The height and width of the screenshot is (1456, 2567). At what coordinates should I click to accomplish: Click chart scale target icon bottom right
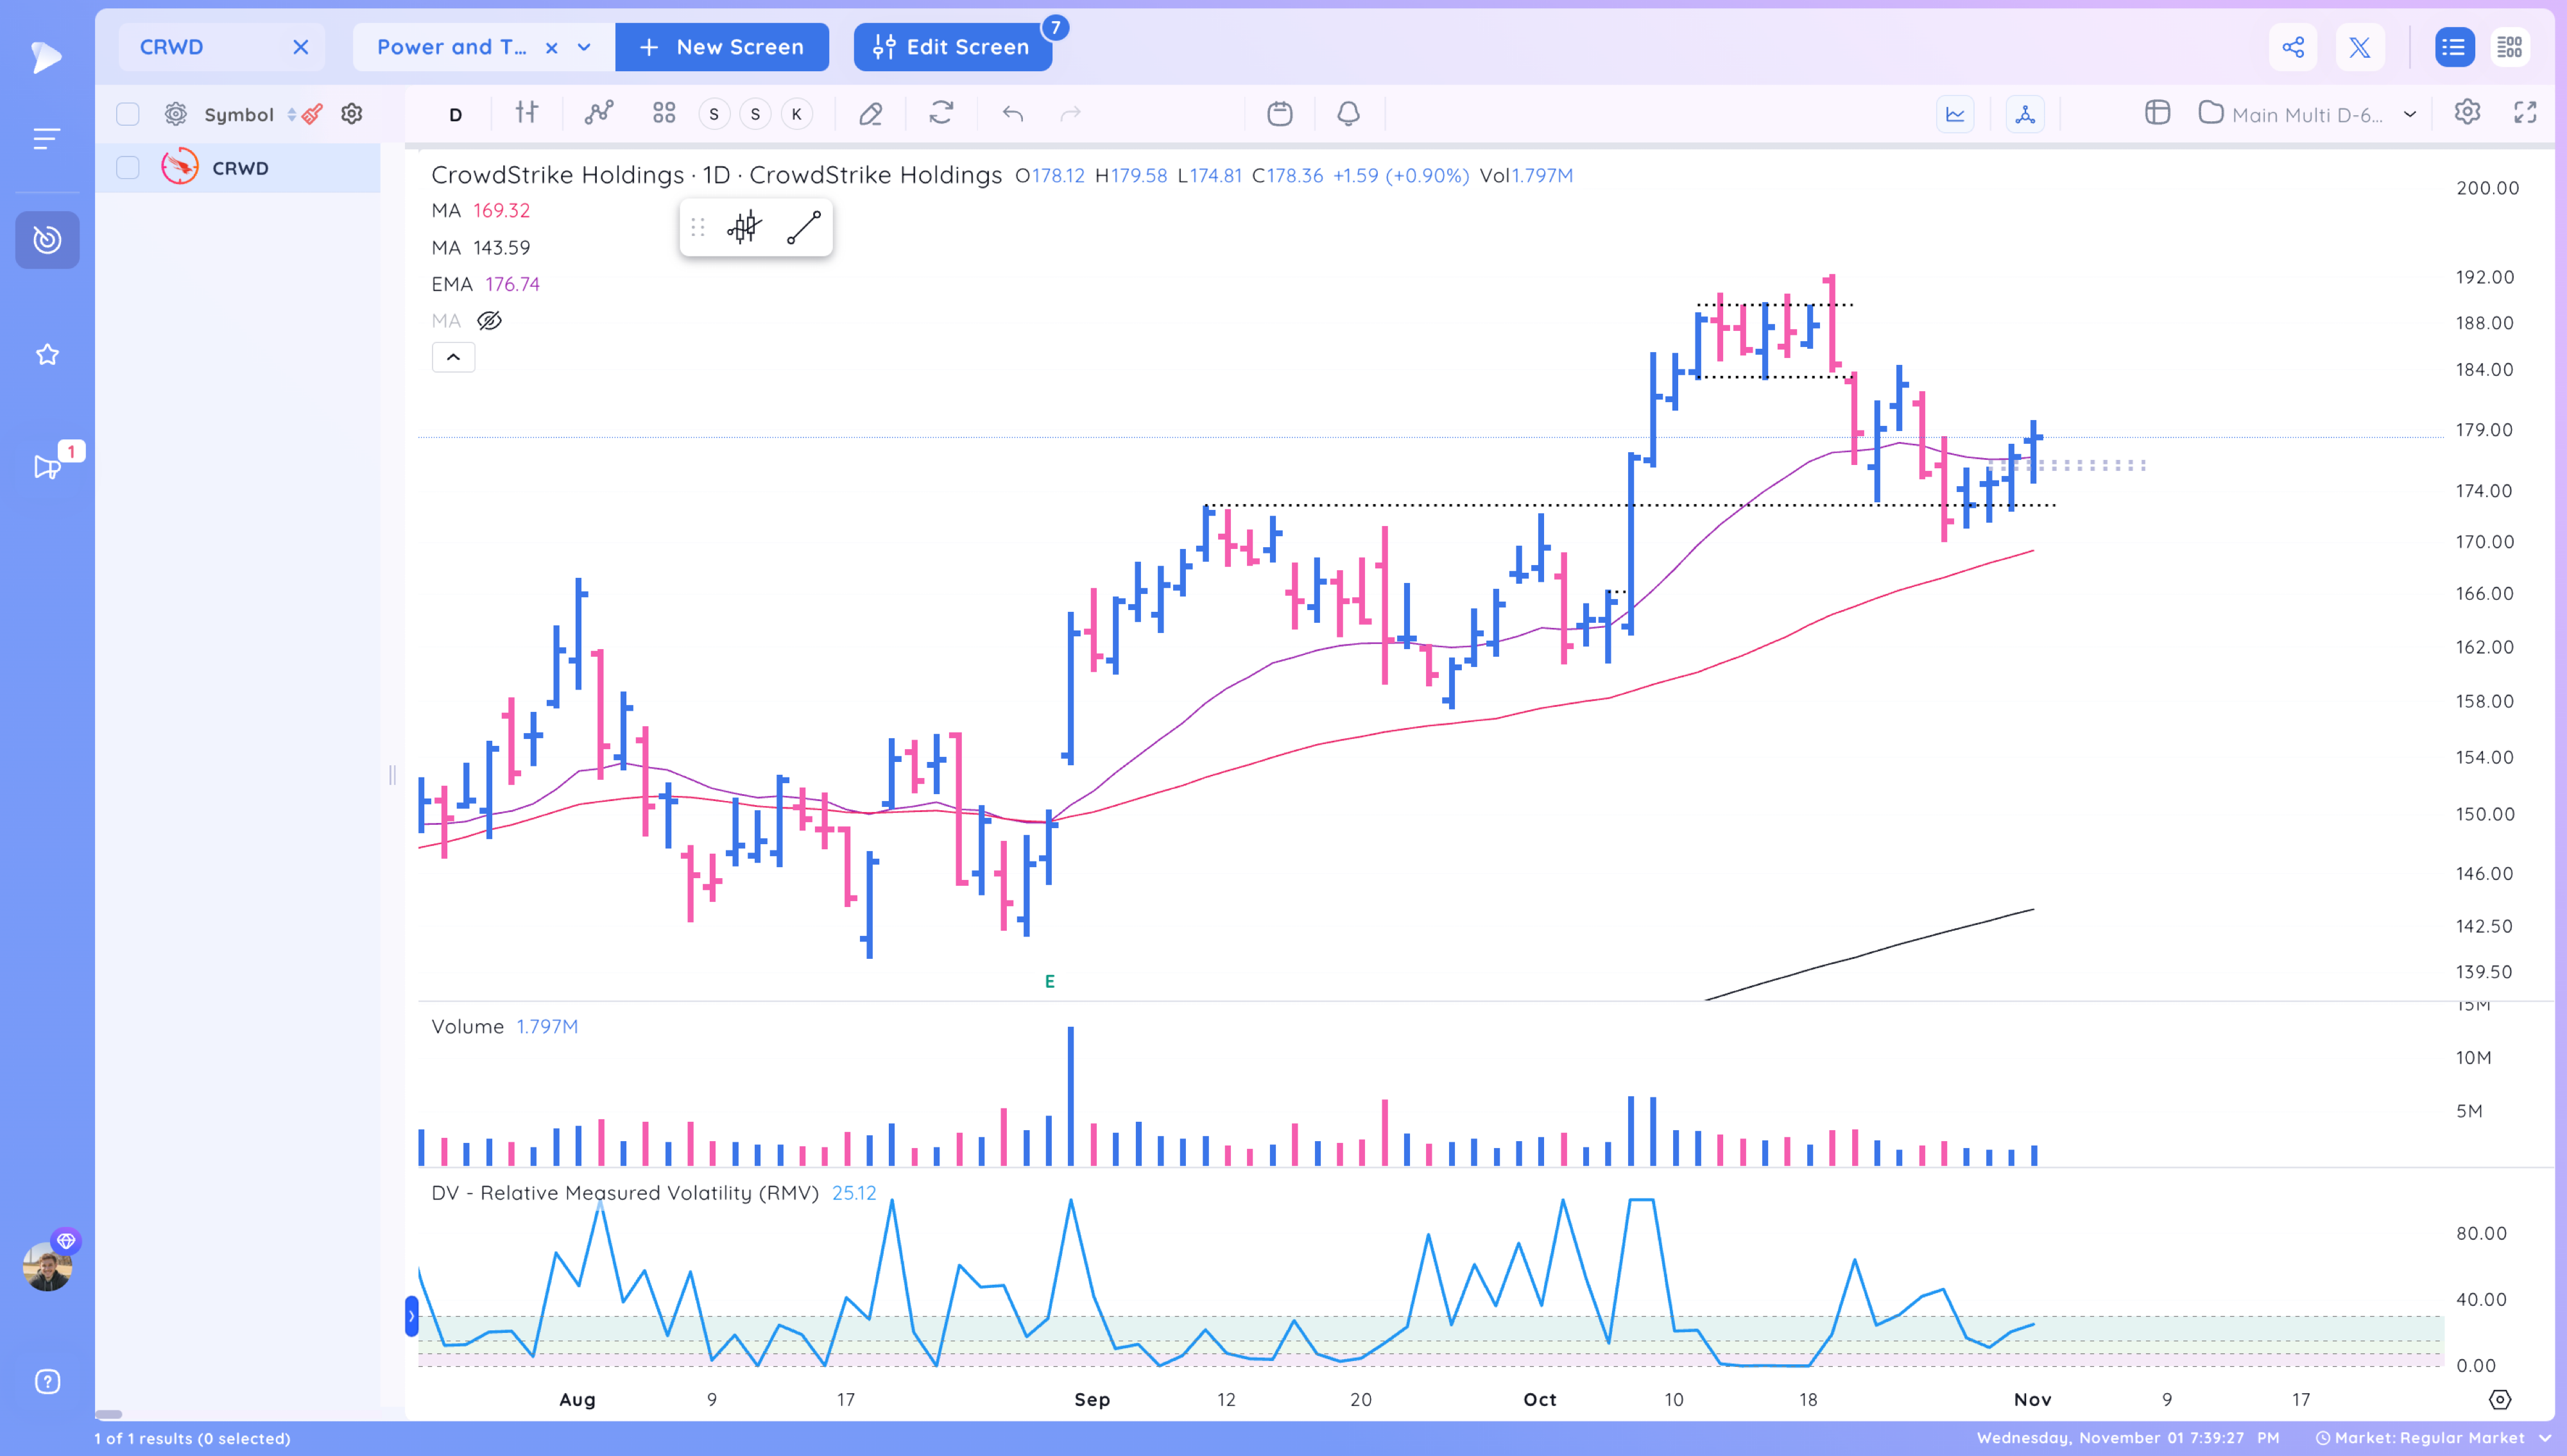point(2499,1399)
